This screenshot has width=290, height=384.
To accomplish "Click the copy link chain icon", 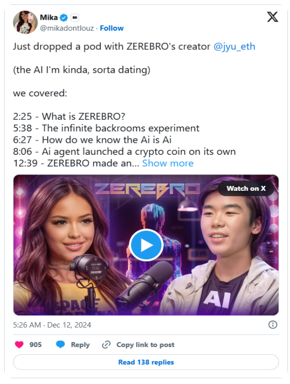I will (x=106, y=345).
